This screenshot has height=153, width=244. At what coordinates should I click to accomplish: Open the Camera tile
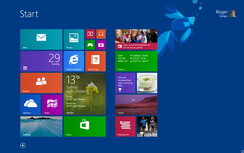coord(101,45)
